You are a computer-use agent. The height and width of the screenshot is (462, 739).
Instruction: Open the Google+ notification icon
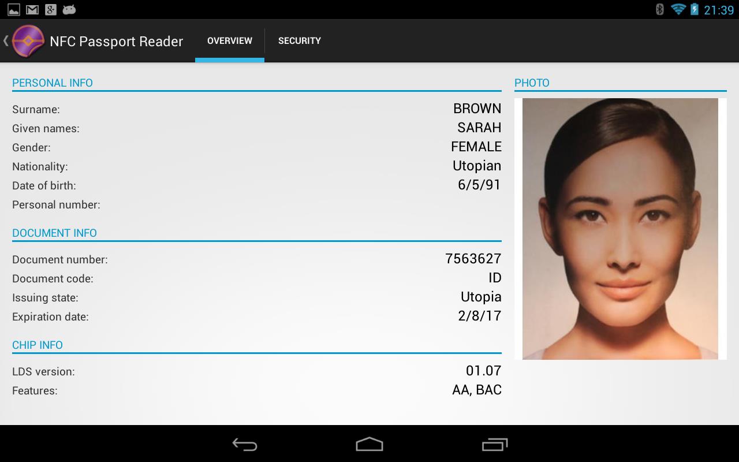coord(51,10)
